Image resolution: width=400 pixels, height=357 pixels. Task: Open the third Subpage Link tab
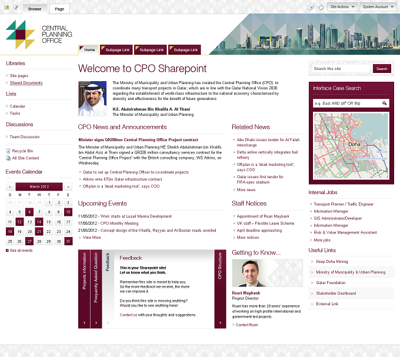[185, 50]
